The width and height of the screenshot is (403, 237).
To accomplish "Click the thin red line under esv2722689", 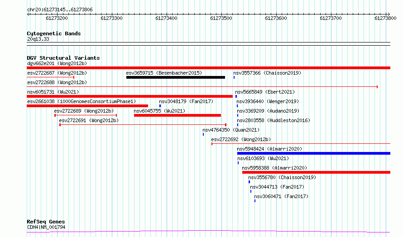I will pyautogui.click(x=86, y=115).
